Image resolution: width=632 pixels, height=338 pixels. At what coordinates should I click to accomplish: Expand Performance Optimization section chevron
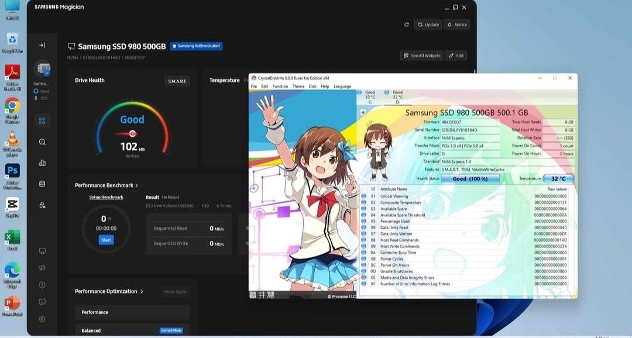click(x=142, y=291)
